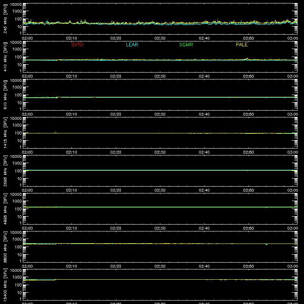The height and width of the screenshot is (304, 304).
Task: Click the 1000 y-axis value of 410 MHz plot
Action: coord(17,49)
